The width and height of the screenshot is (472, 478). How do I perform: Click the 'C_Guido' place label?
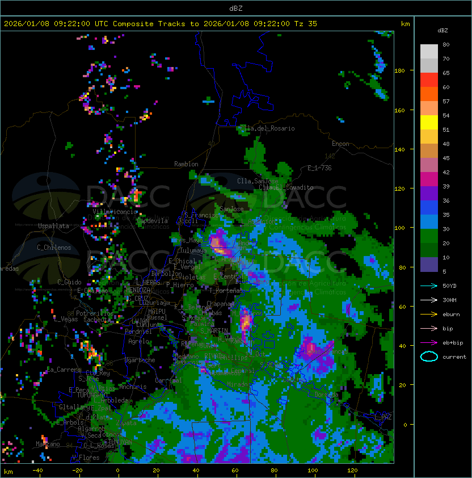pos(69,282)
